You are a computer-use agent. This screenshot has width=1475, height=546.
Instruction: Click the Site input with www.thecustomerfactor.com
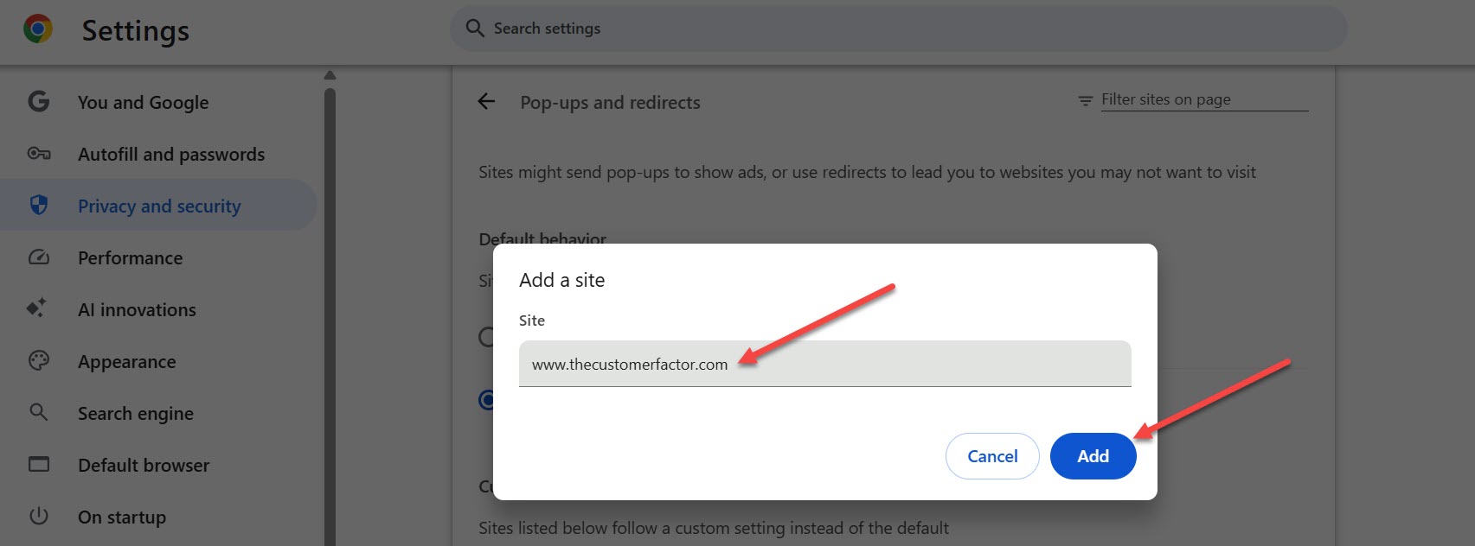point(824,364)
